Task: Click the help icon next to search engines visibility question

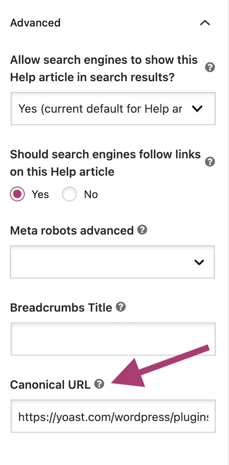Action: tap(210, 67)
